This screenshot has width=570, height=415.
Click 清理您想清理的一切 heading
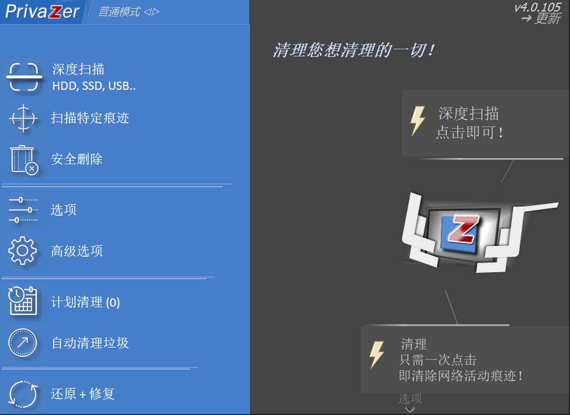click(x=354, y=50)
